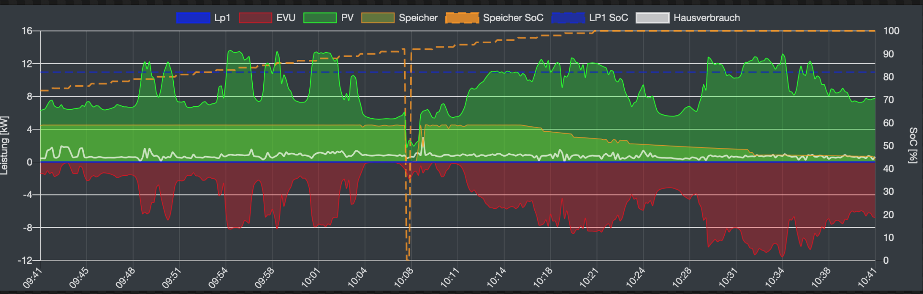923x294 pixels.
Task: Click the 09:45 time axis label
Action: tap(79, 278)
